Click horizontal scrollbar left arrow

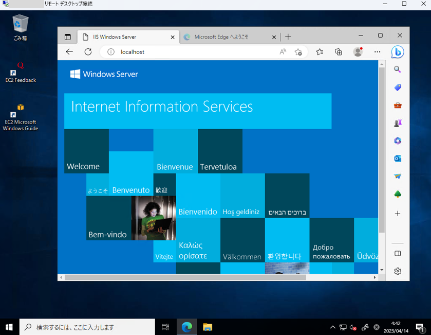61,277
